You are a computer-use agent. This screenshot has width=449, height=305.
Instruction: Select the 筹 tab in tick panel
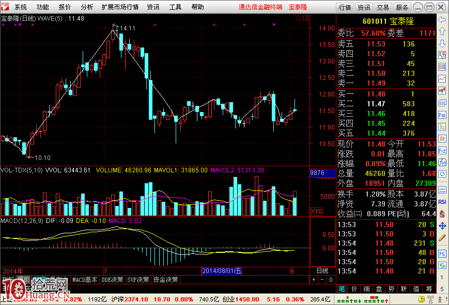pyautogui.click(x=429, y=288)
